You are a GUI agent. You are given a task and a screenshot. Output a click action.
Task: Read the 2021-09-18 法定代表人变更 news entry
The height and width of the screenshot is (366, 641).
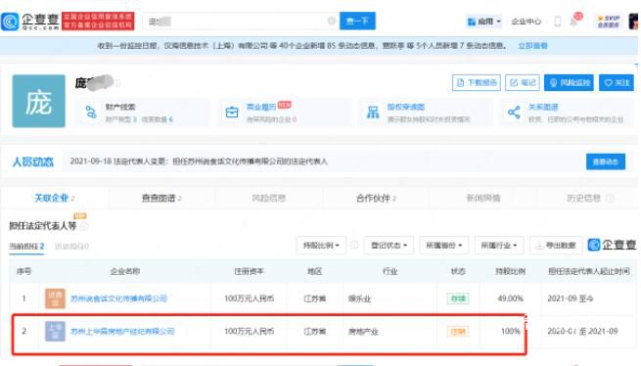tap(199, 161)
